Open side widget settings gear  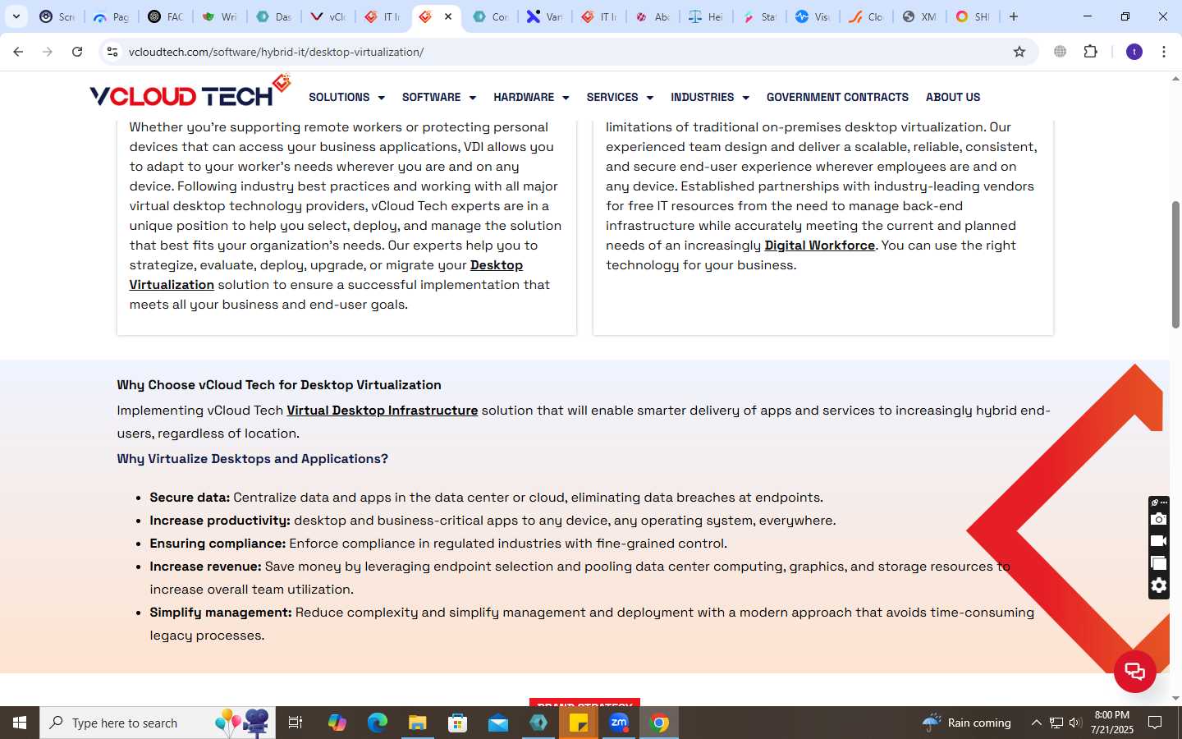tap(1158, 585)
